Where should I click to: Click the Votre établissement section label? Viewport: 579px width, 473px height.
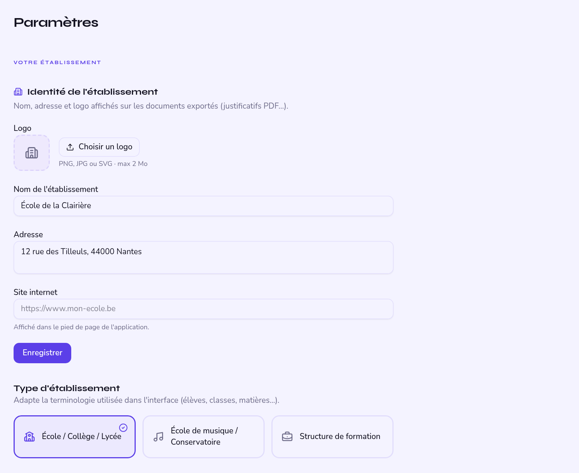click(x=57, y=63)
